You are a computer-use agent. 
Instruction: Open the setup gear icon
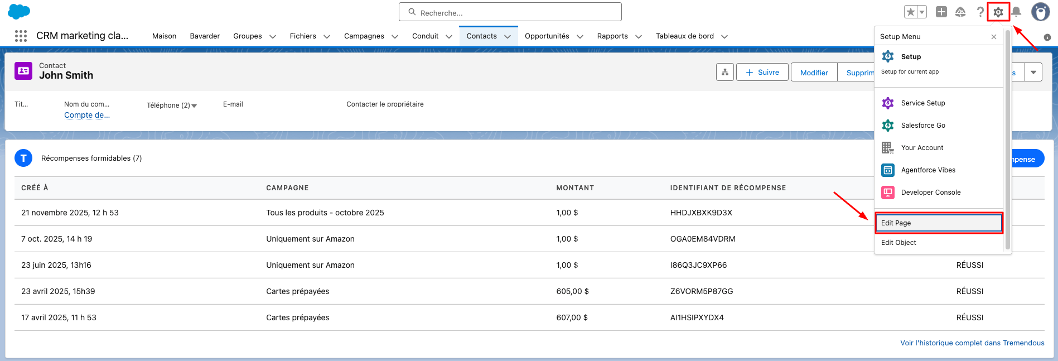click(x=998, y=12)
